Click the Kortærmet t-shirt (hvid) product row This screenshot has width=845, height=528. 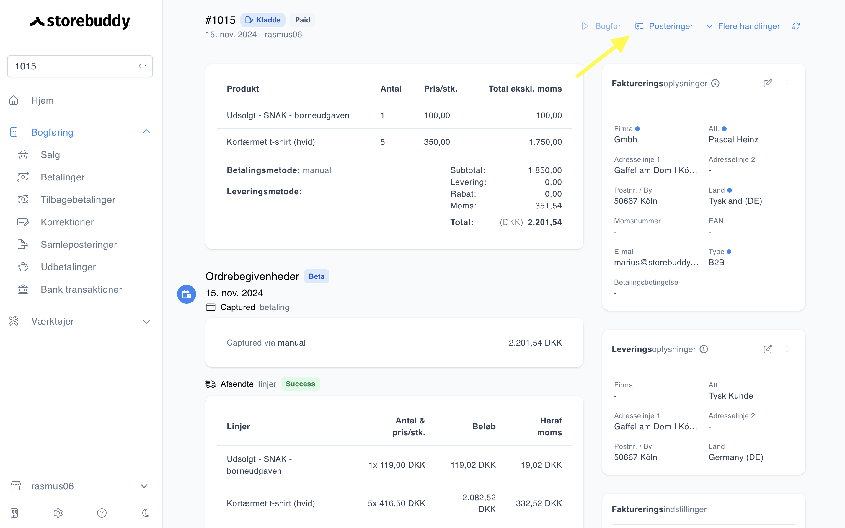pyautogui.click(x=394, y=142)
